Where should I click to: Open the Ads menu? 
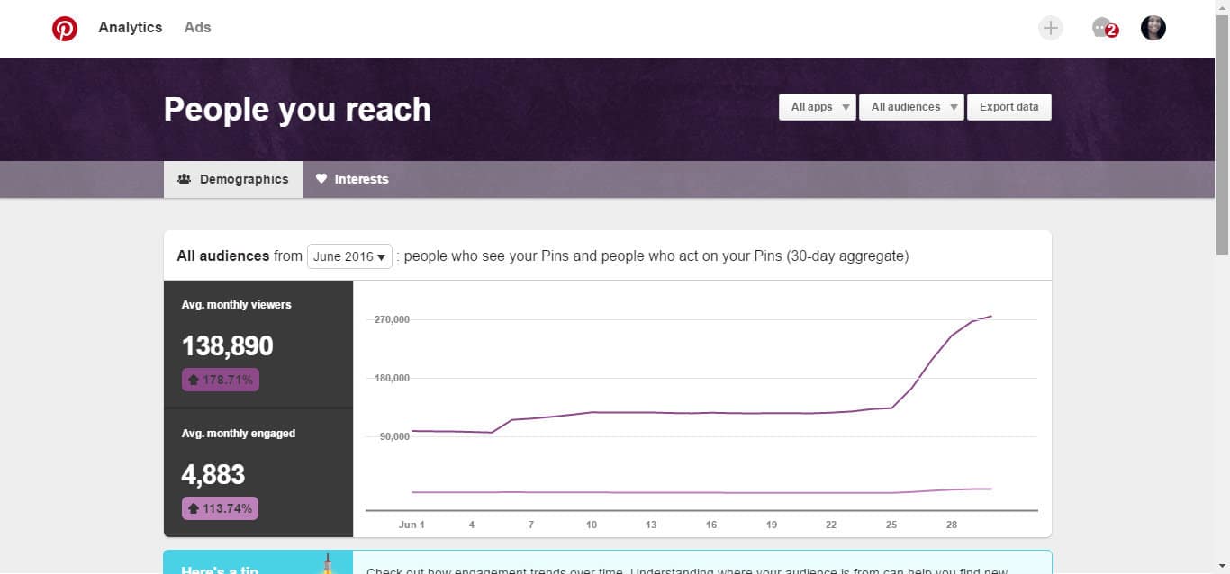coord(197,27)
